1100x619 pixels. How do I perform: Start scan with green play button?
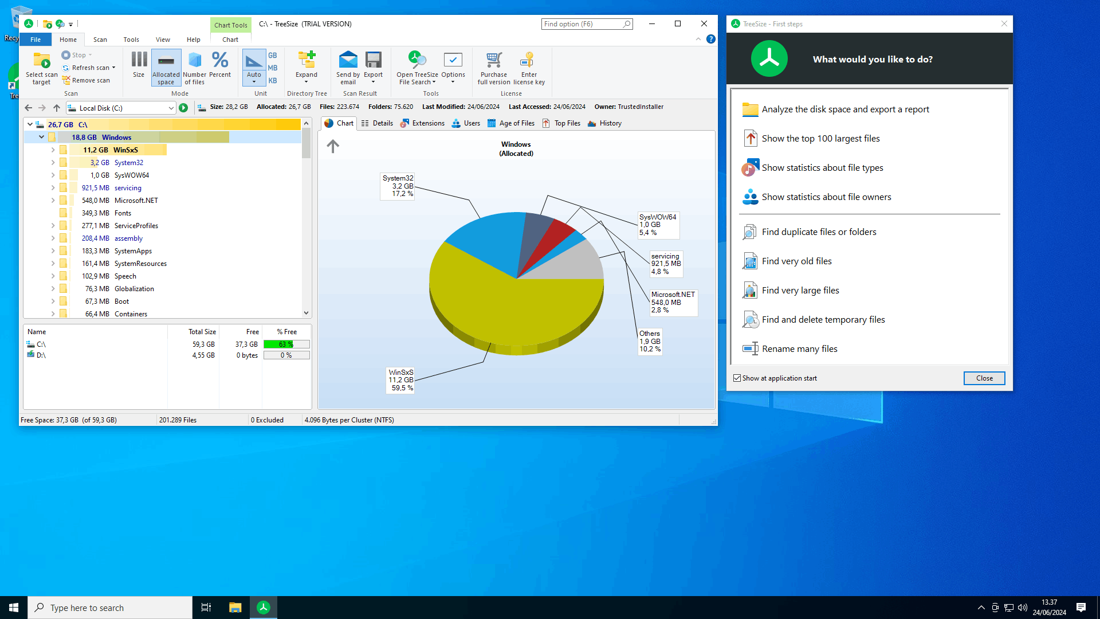pyautogui.click(x=183, y=108)
